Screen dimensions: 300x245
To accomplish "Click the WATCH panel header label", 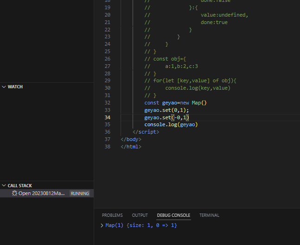I will [15, 87].
